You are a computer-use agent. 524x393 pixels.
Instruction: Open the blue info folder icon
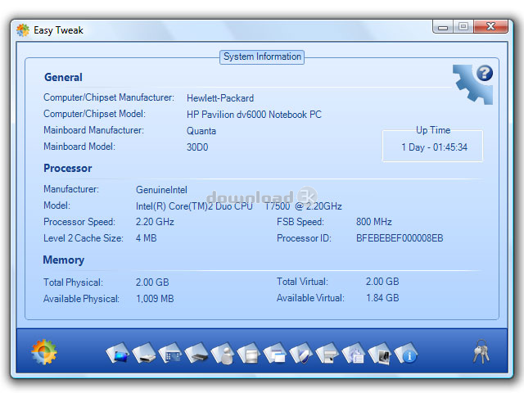[x=406, y=354]
